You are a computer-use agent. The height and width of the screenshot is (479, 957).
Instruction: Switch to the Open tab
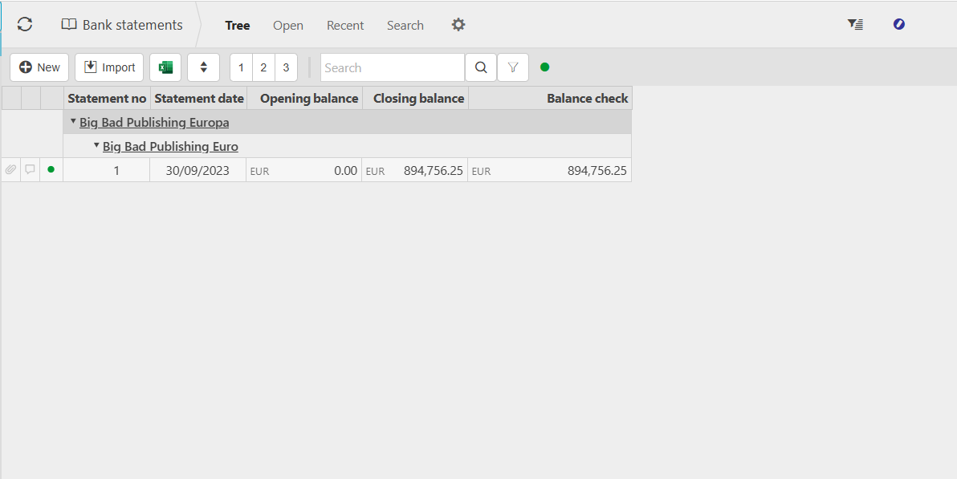pyautogui.click(x=288, y=25)
